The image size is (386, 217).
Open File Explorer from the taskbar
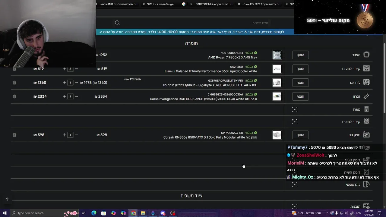click(143, 213)
